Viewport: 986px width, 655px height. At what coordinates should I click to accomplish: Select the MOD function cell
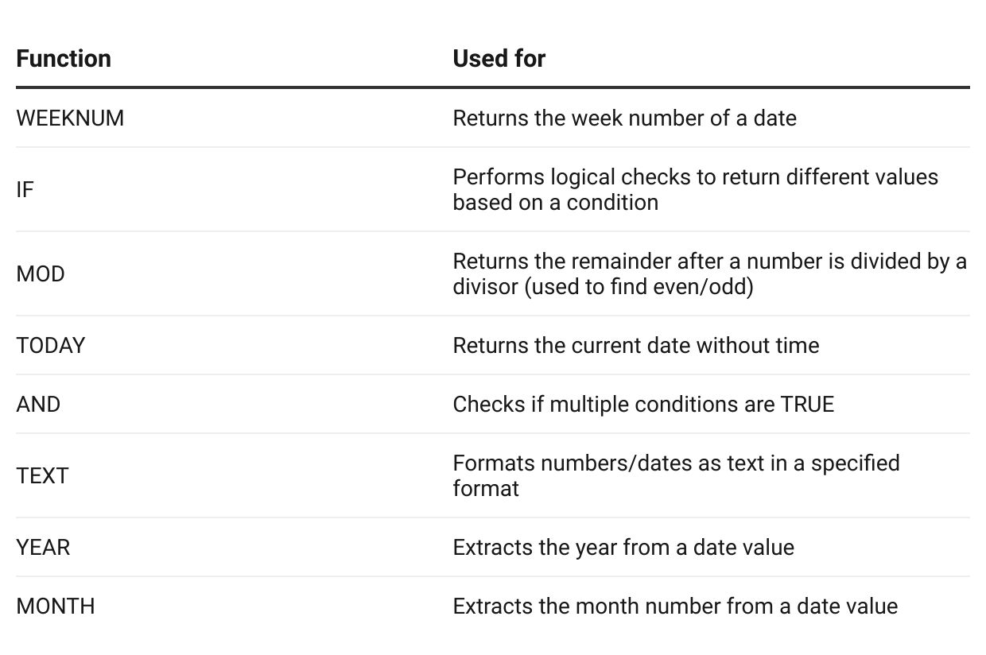41,274
